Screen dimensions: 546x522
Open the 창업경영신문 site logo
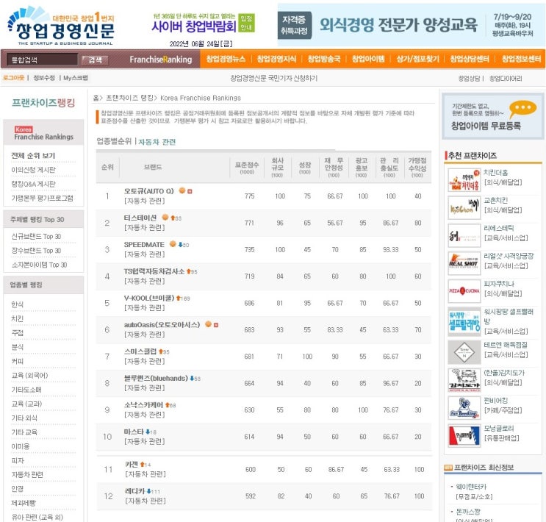tap(61, 26)
